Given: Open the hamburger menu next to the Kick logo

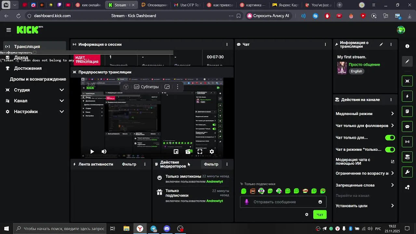Looking at the screenshot, I should tap(8, 30).
